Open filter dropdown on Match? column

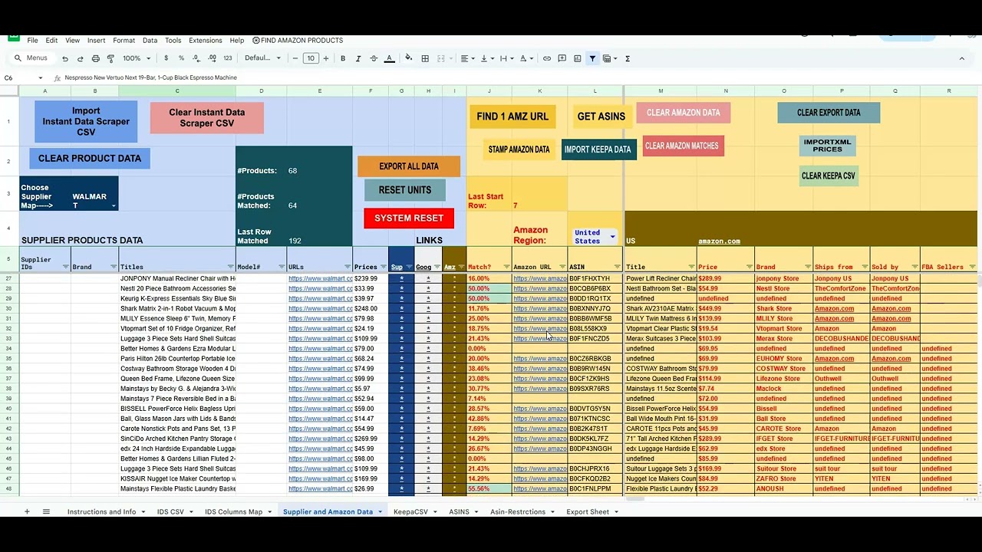coord(506,268)
